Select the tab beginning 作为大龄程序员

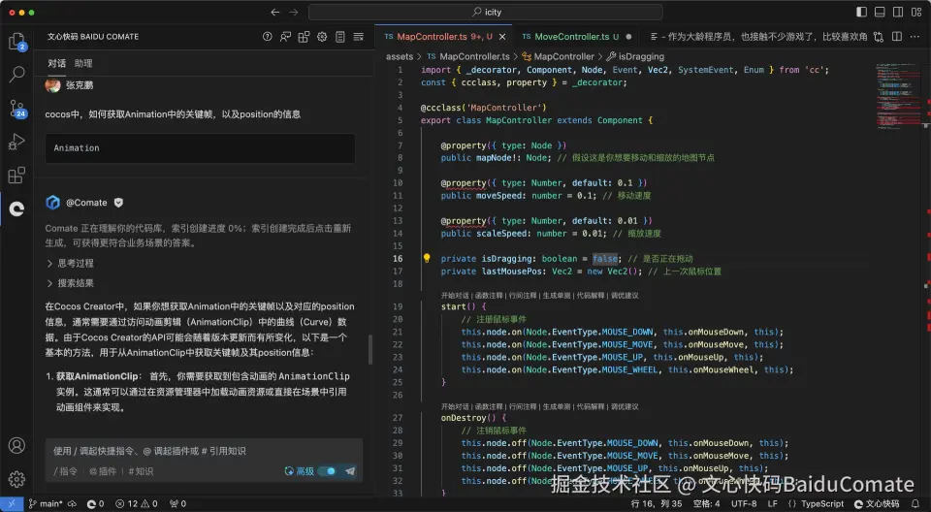coord(758,37)
